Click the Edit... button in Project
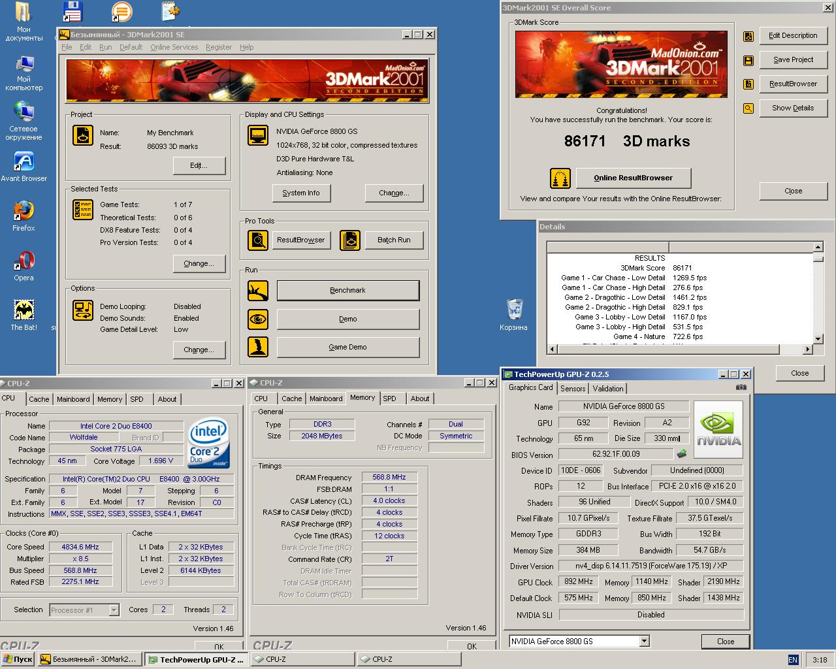This screenshot has height=669, width=836. pos(199,166)
